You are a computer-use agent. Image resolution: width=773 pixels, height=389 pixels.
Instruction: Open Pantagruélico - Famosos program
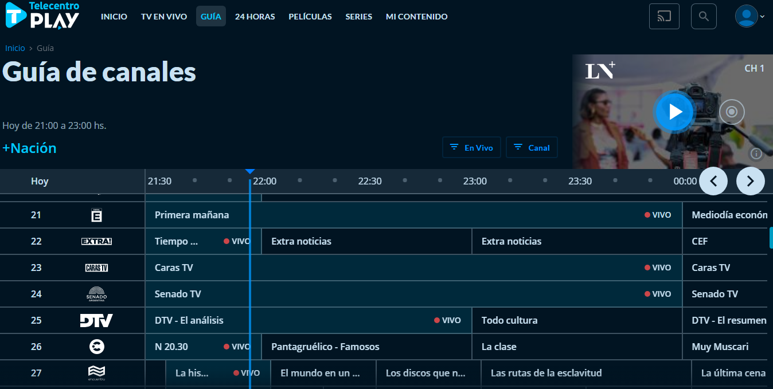pyautogui.click(x=367, y=347)
